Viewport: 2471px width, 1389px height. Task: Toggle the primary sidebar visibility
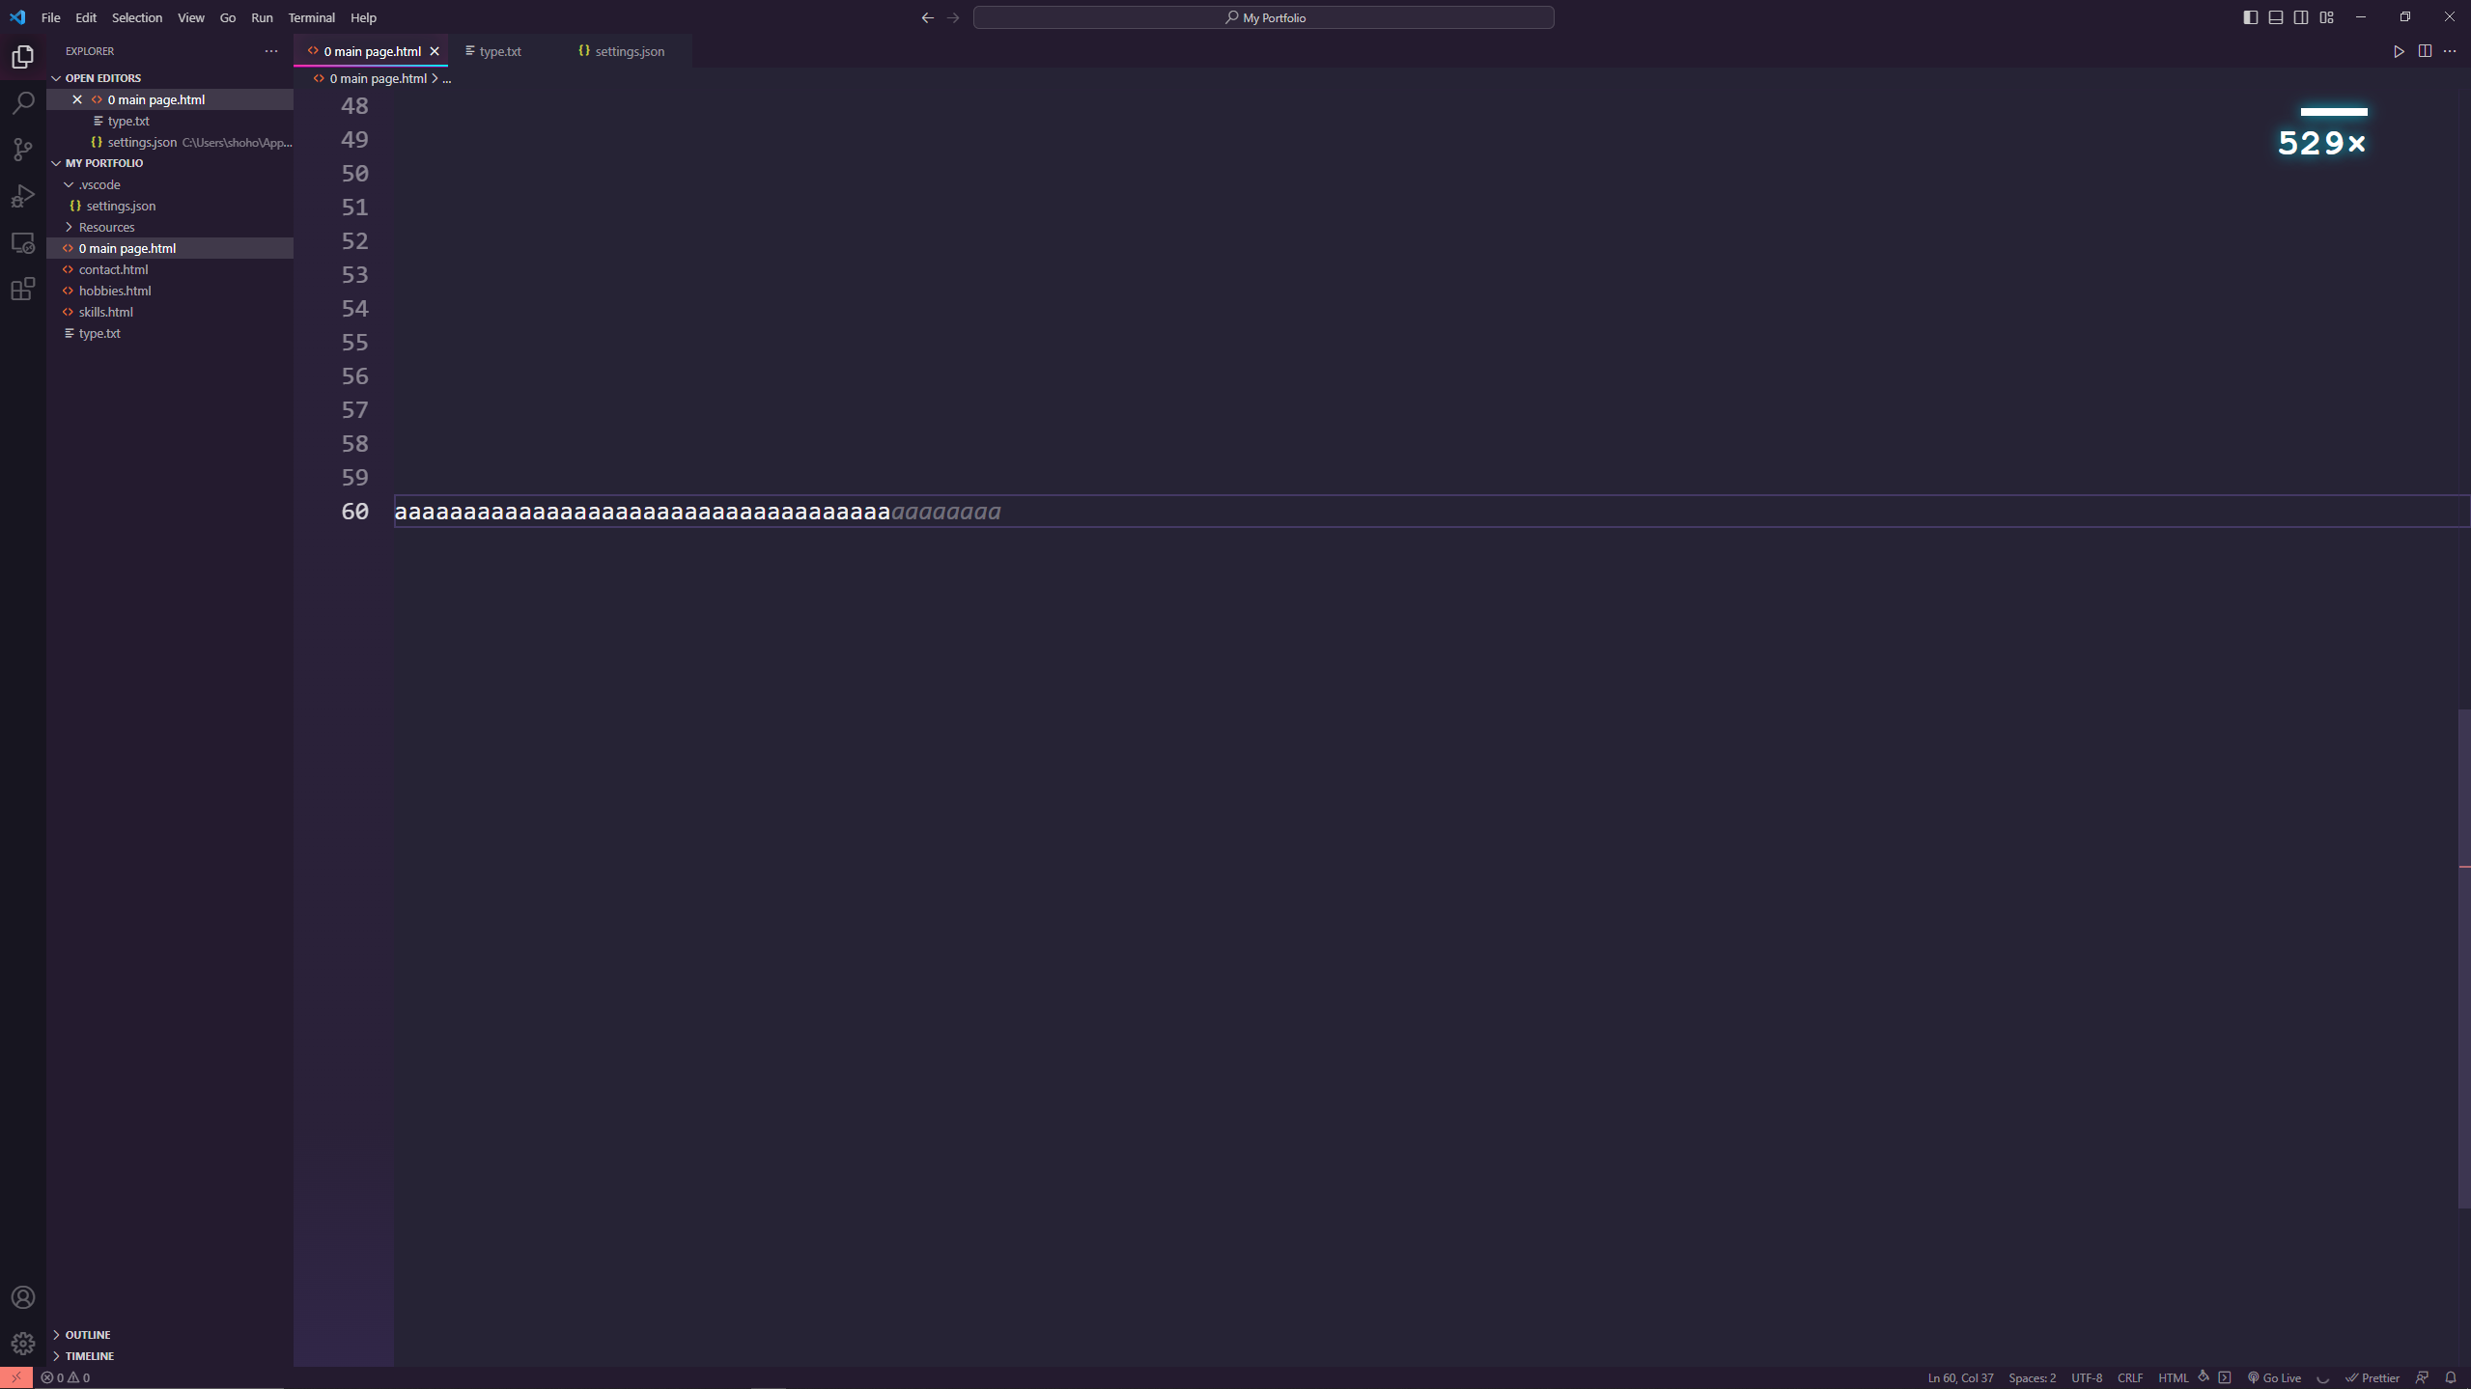pyautogui.click(x=2250, y=16)
